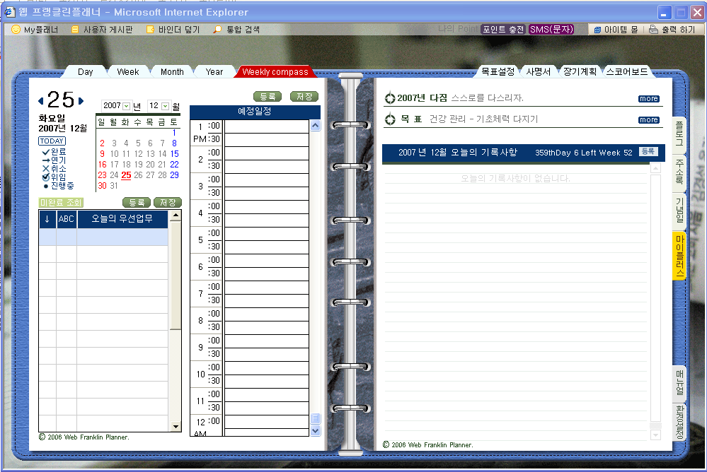Open the 사명서 tab
The image size is (707, 472).
click(539, 71)
